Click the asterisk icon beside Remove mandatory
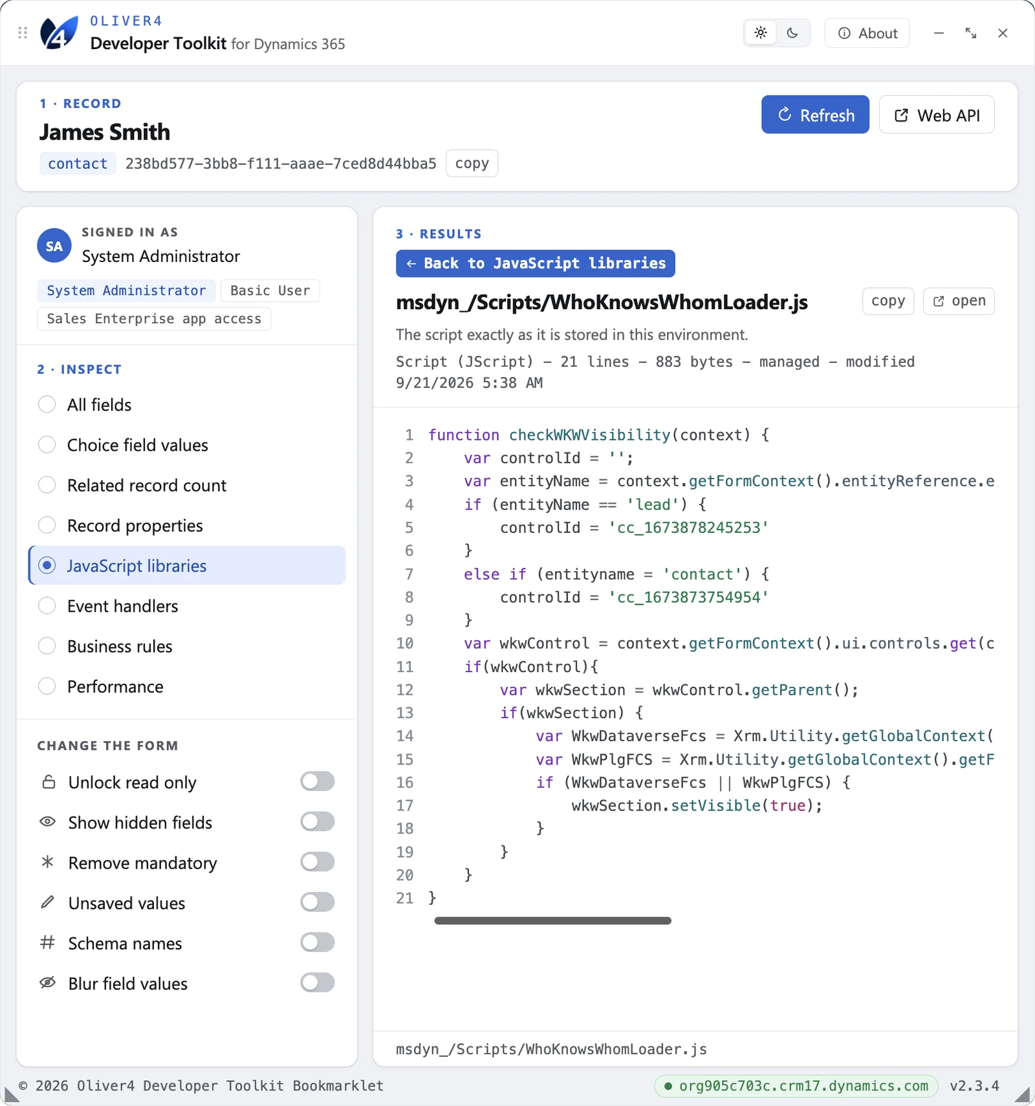The image size is (1035, 1106). point(48,862)
